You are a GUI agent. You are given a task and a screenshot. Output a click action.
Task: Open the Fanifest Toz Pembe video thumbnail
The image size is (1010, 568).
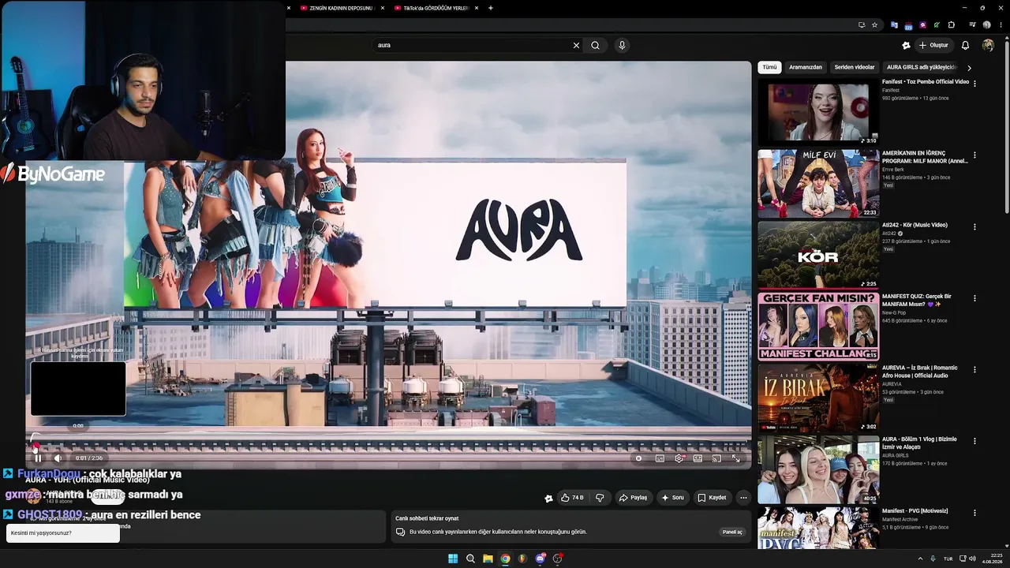coord(818,111)
